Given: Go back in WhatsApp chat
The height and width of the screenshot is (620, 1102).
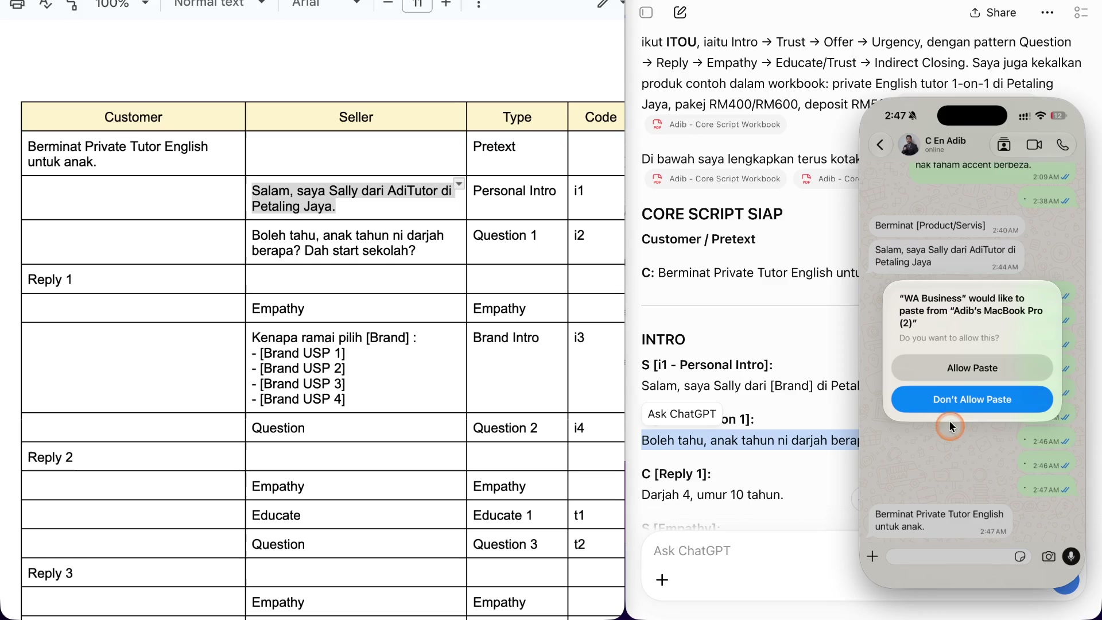Looking at the screenshot, I should pyautogui.click(x=880, y=145).
